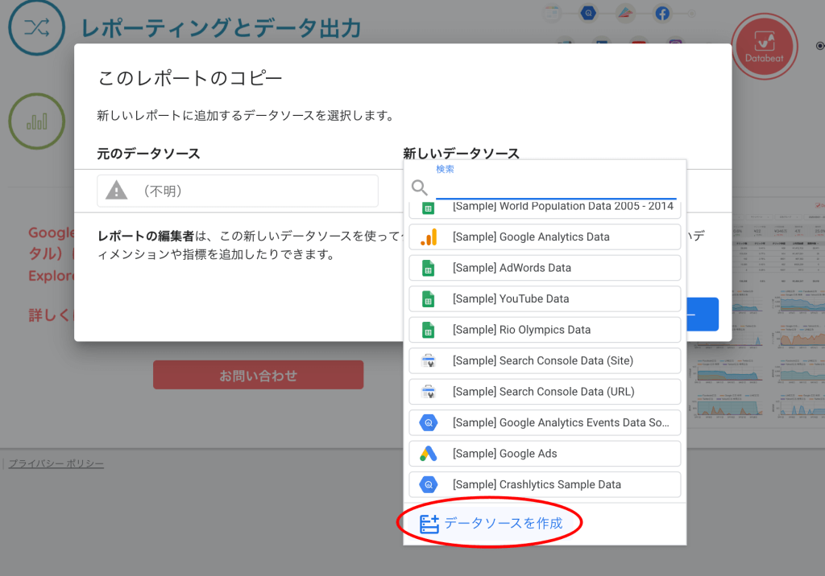Select [Sample] Google Analytics Data source
825x576 pixels.
click(x=545, y=237)
